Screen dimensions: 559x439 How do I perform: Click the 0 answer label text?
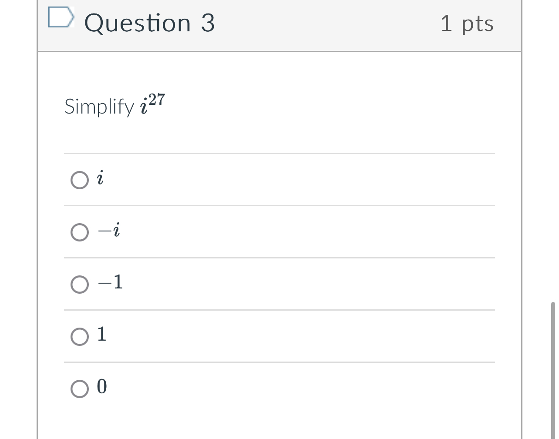pos(102,386)
